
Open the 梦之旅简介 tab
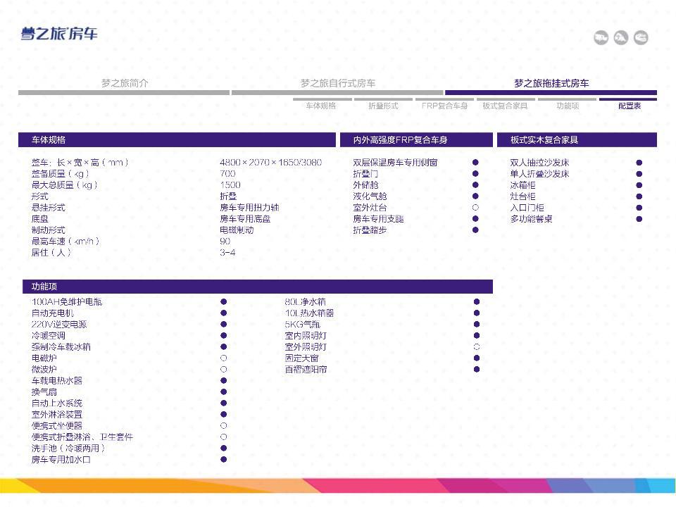tap(124, 83)
